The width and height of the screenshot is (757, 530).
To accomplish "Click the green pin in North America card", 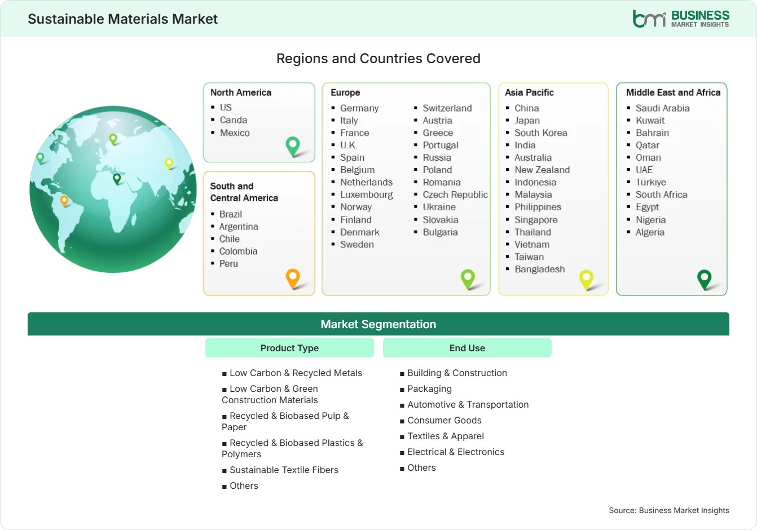I will [293, 146].
